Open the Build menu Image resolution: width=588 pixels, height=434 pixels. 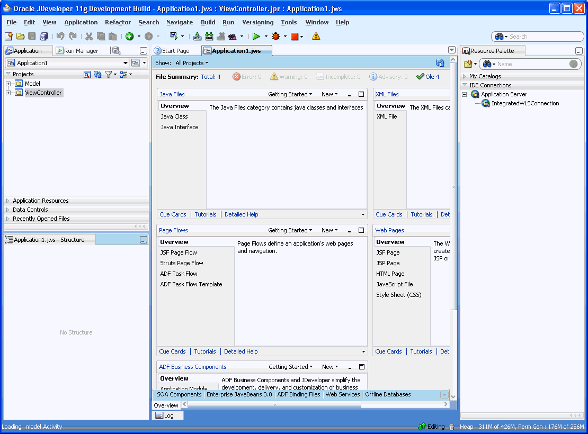208,22
